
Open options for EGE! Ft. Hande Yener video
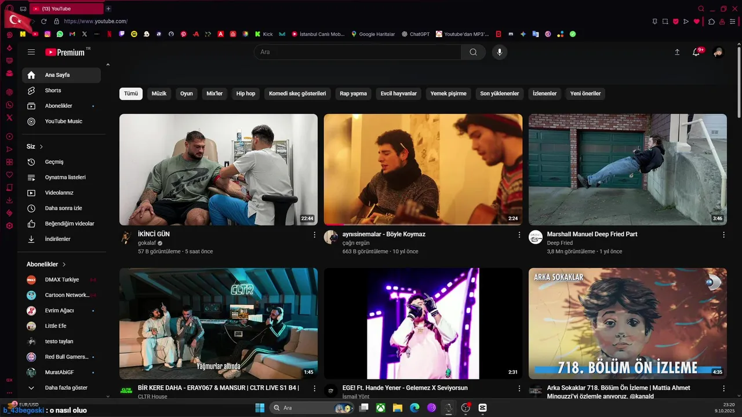coord(519,388)
